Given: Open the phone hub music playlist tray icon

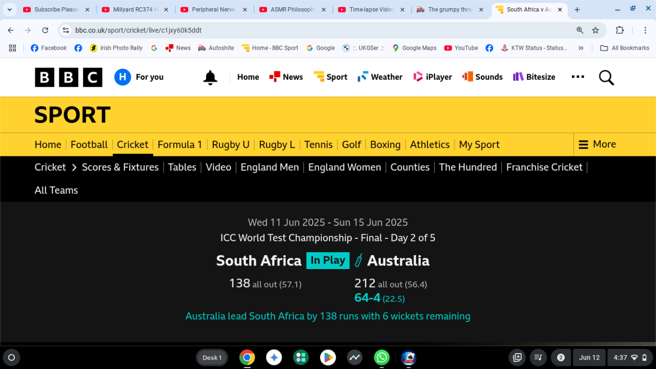Looking at the screenshot, I should (538, 357).
